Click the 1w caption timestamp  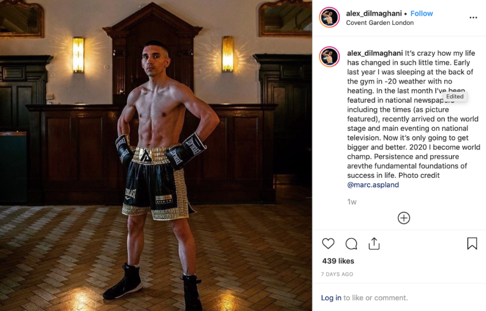point(352,202)
